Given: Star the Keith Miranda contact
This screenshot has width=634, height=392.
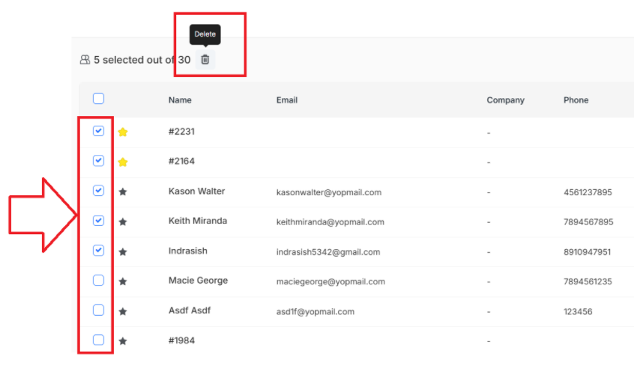Looking at the screenshot, I should pos(123,221).
